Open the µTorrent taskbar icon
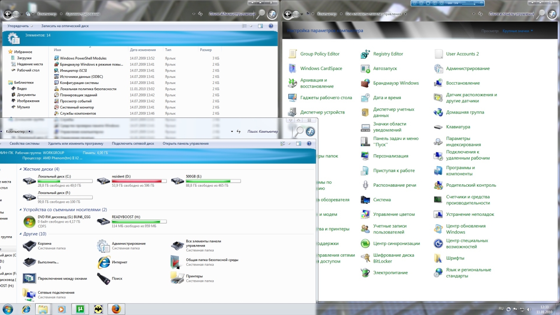560x315 pixels. [80, 309]
